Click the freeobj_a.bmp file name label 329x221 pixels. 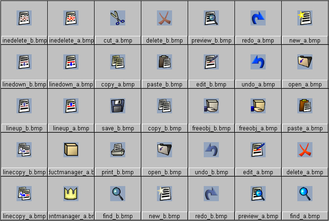pos(258,128)
